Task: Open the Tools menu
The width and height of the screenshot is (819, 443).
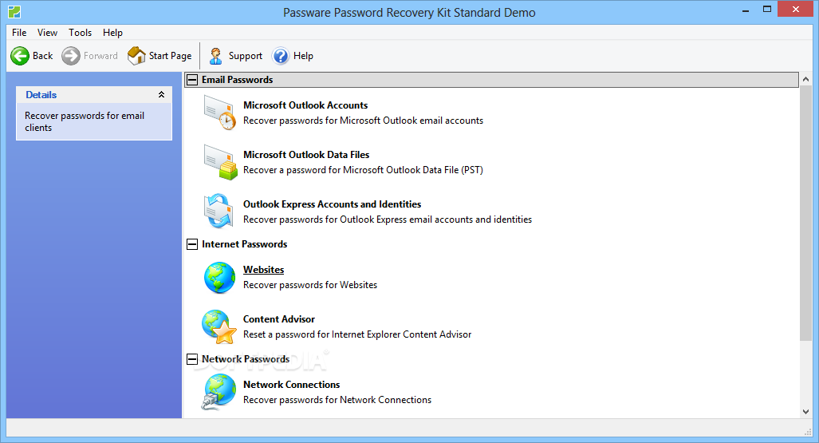Action: [x=80, y=33]
